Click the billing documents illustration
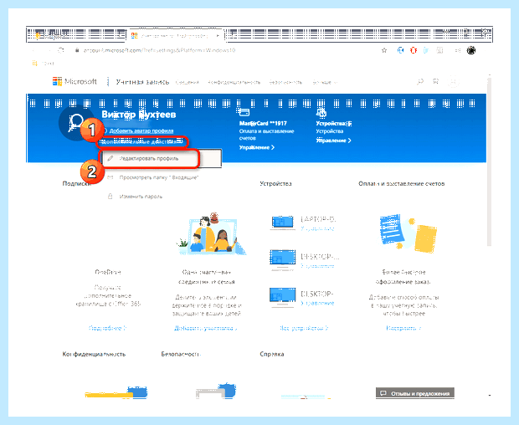Image resolution: width=519 pixels, height=425 pixels. (x=408, y=233)
